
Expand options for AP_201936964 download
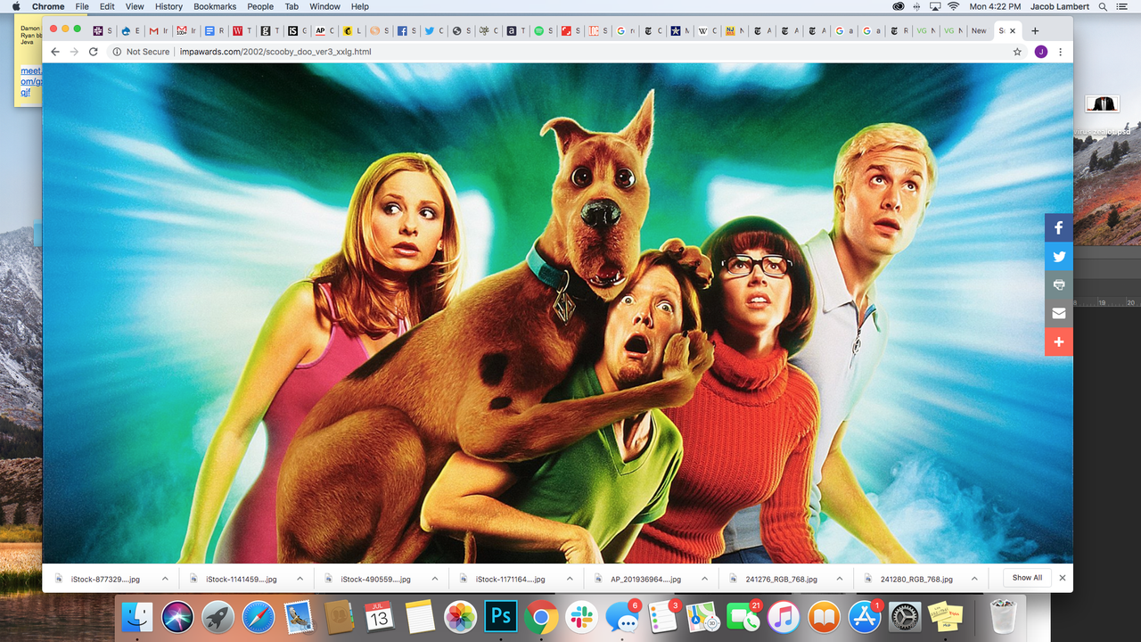704,579
